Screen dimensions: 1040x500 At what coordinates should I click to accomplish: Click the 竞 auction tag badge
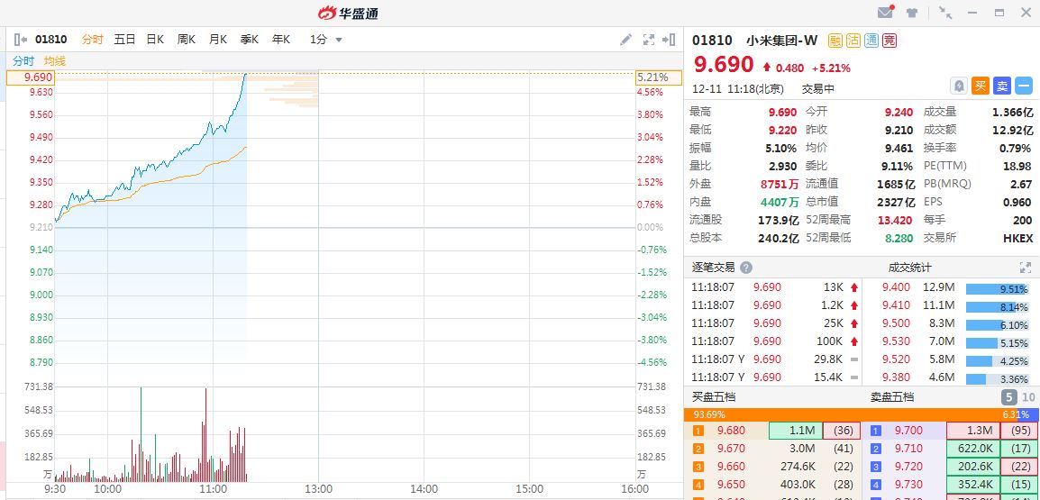tap(889, 41)
